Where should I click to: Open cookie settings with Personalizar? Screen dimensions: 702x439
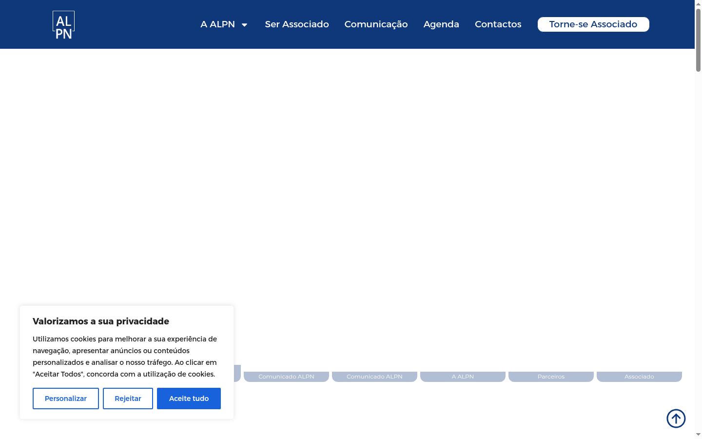click(66, 399)
